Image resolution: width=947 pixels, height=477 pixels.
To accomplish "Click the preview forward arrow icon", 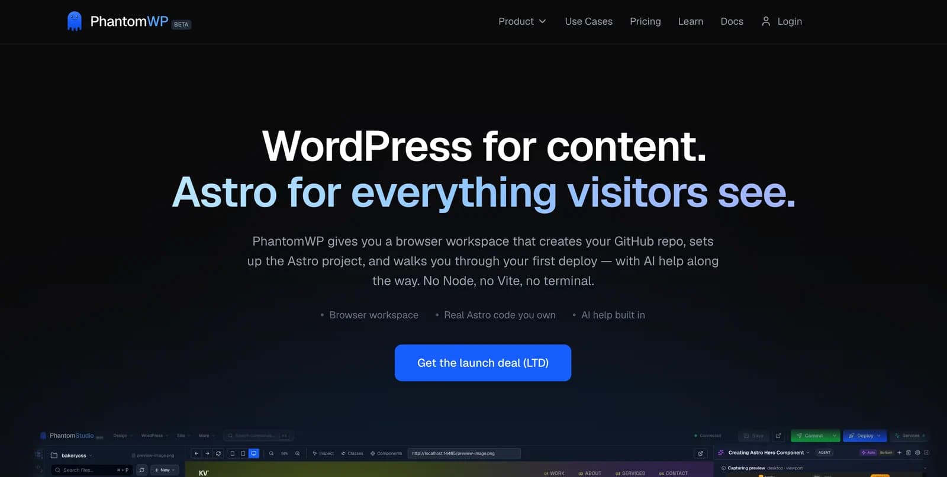I will (207, 453).
